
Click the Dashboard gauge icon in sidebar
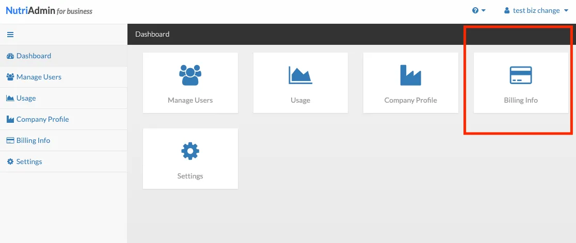[10, 56]
